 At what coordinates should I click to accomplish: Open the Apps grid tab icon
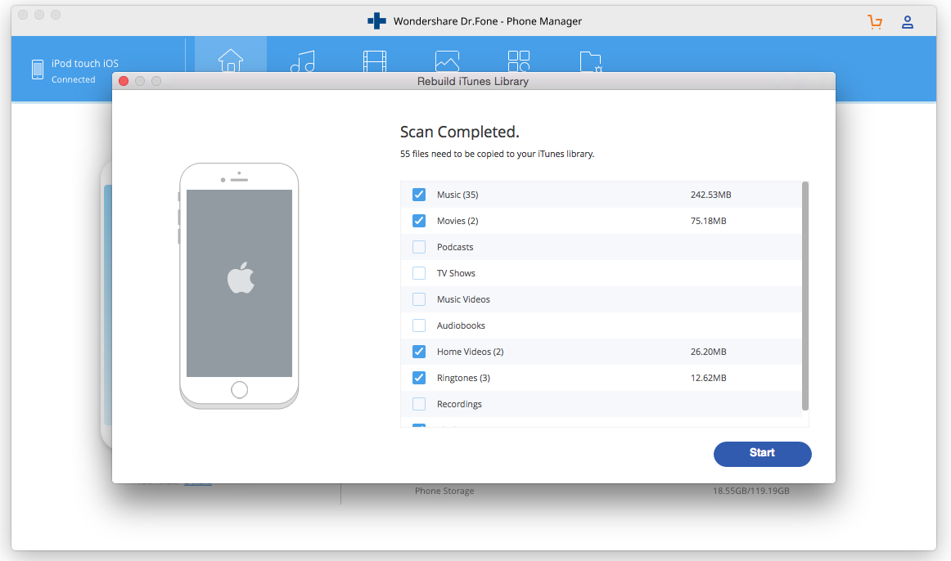coord(519,61)
